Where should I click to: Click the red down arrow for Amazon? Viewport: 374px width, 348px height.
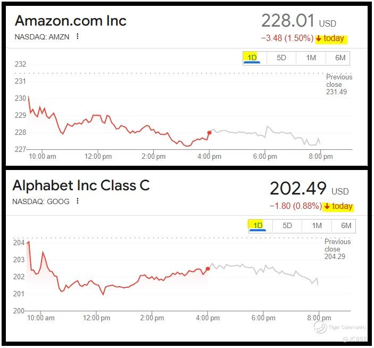[x=318, y=38]
